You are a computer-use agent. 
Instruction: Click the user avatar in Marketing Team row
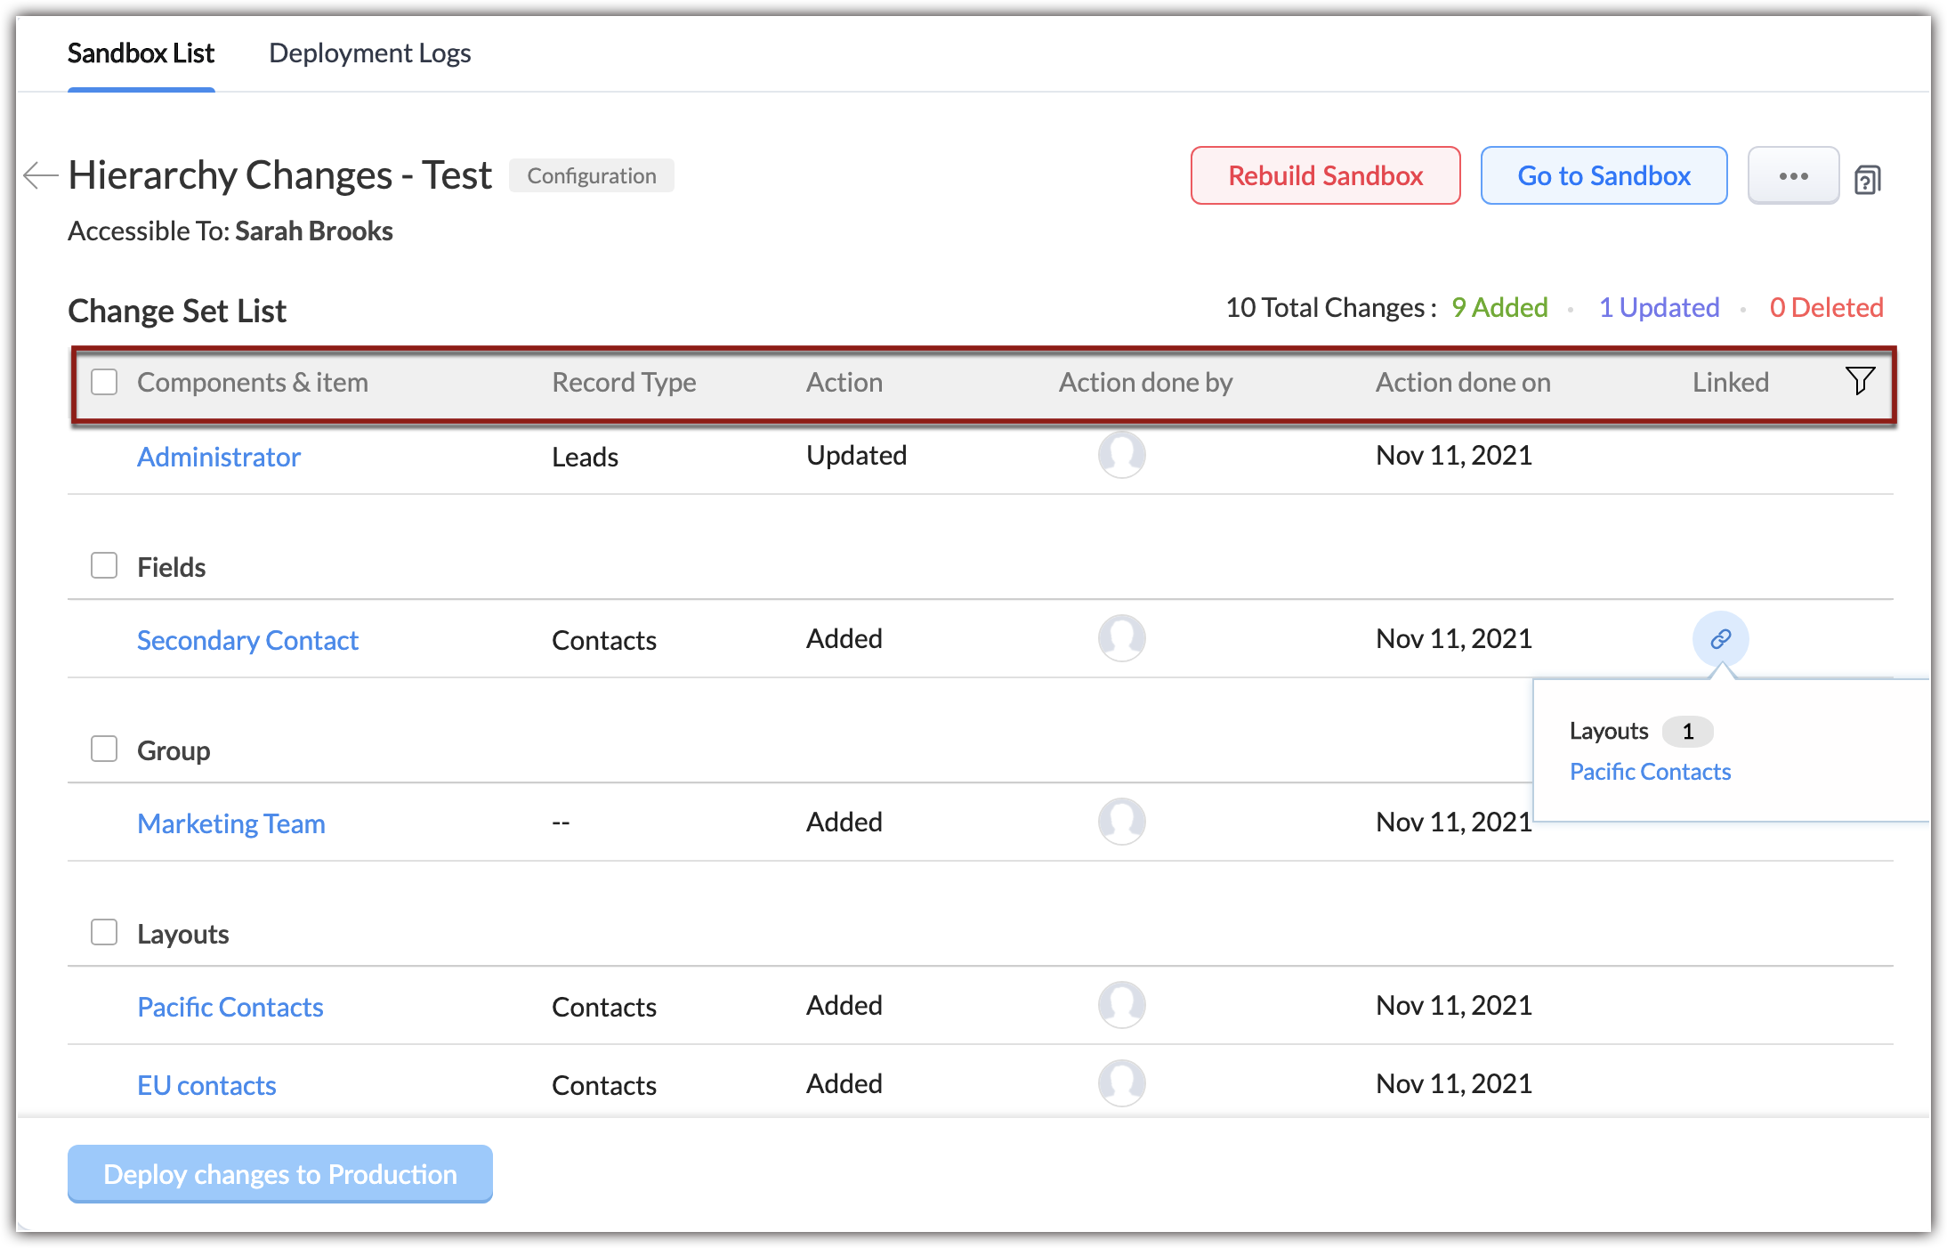pos(1121,822)
